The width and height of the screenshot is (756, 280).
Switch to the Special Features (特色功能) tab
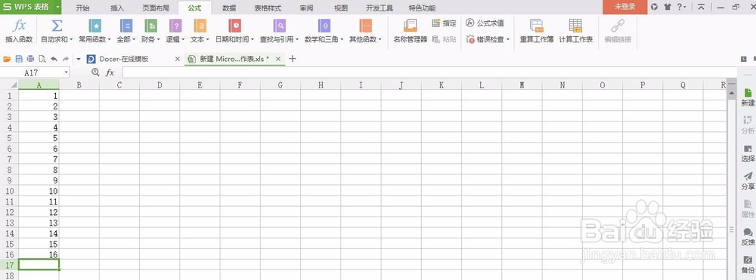[422, 8]
